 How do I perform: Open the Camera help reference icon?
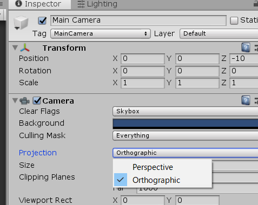click(x=246, y=100)
